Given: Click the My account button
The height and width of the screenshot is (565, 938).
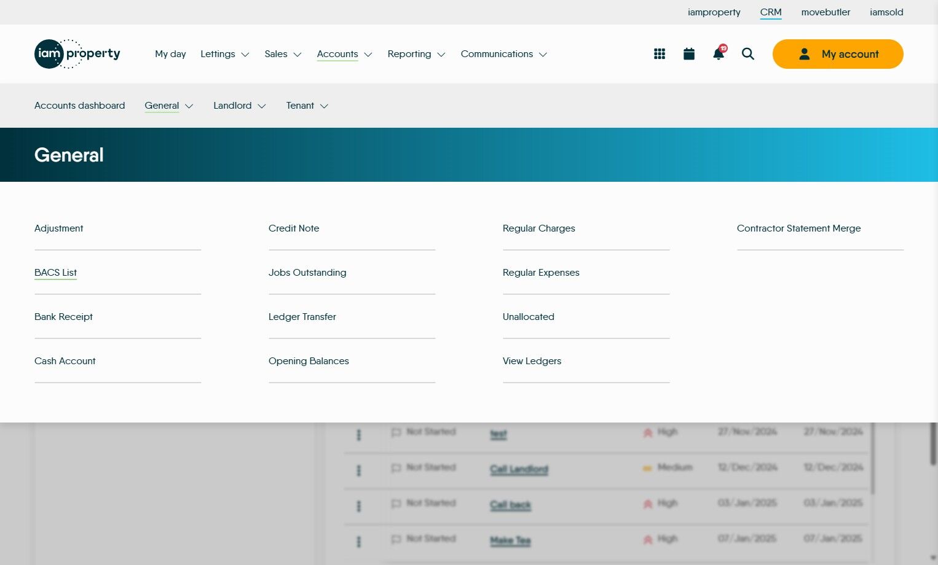Looking at the screenshot, I should tap(838, 54).
